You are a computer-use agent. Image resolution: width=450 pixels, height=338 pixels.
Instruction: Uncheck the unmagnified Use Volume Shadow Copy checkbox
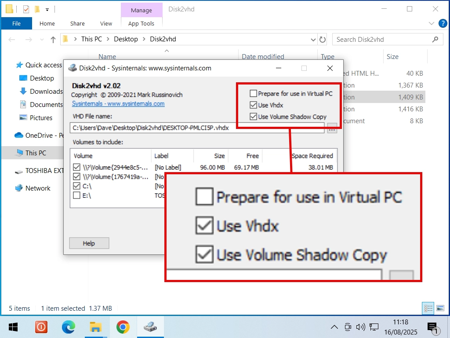tap(253, 116)
